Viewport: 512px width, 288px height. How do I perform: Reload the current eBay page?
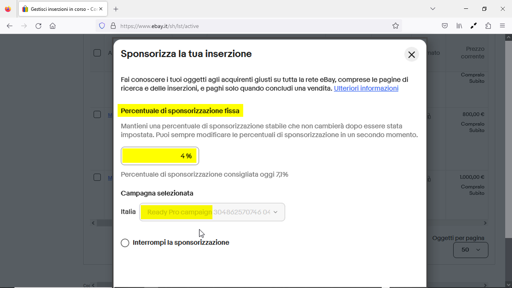38,26
